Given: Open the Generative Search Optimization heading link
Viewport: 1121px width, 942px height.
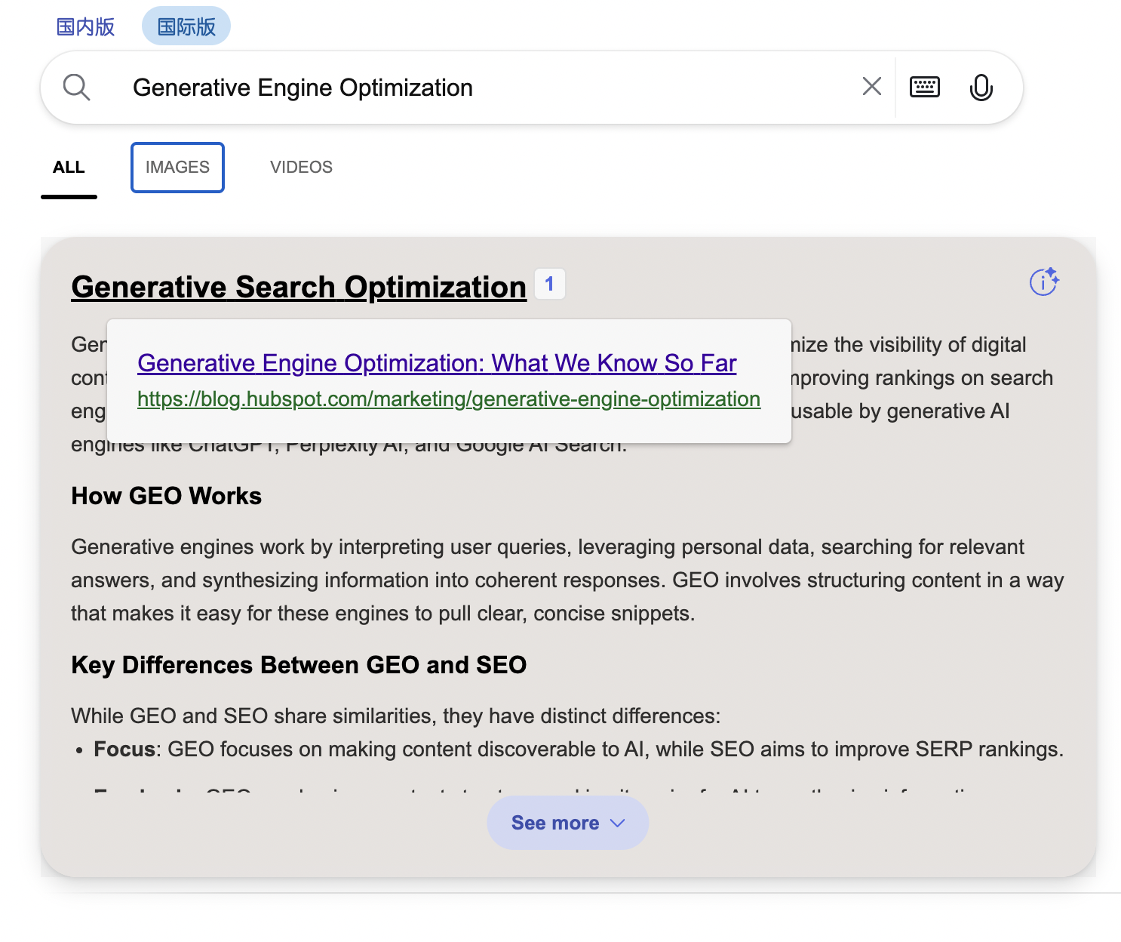Looking at the screenshot, I should (299, 287).
